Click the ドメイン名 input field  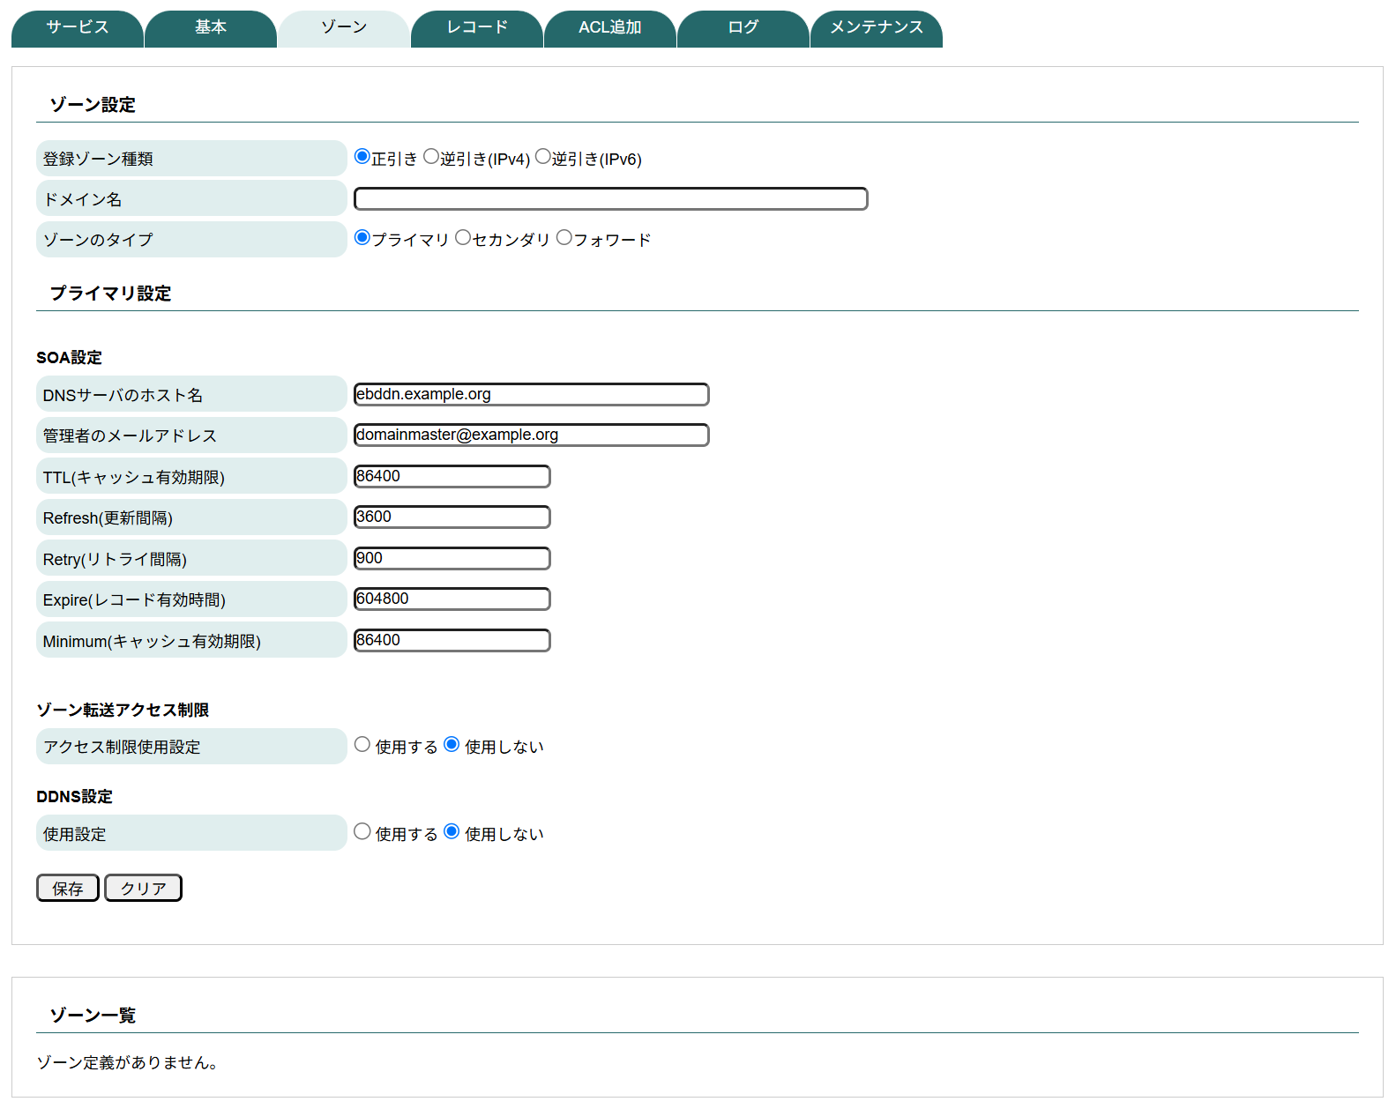[x=610, y=199]
